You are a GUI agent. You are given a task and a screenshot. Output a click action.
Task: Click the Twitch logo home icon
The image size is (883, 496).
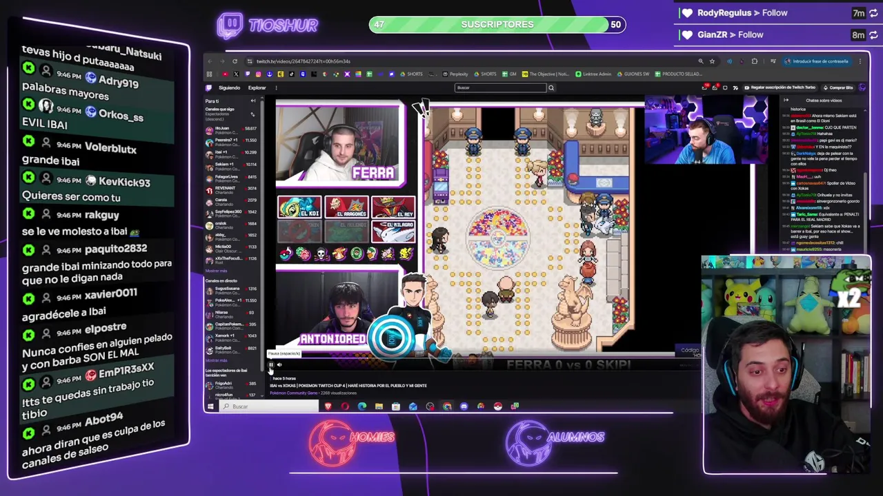click(208, 87)
